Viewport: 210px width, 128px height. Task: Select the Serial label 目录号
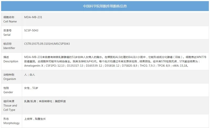(x=8, y=30)
